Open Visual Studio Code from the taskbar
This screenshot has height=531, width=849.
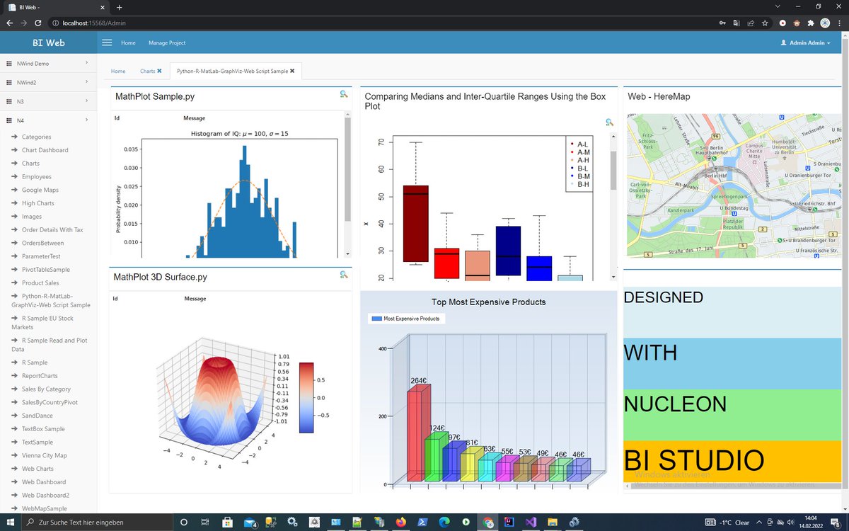coord(531,522)
